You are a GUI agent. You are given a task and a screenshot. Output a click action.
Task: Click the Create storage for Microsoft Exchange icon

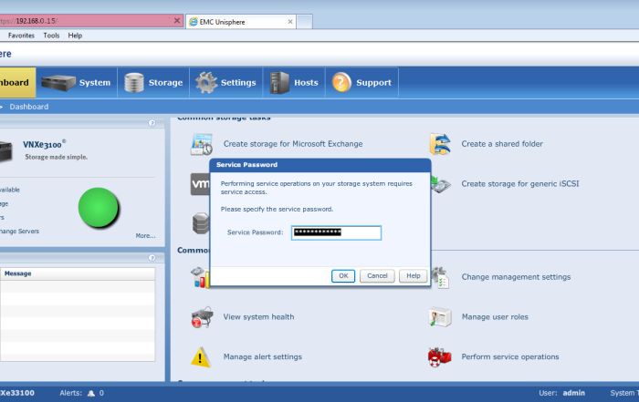201,143
